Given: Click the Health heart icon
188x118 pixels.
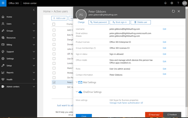Looking at the screenshot, I should pyautogui.click(x=3, y=79).
